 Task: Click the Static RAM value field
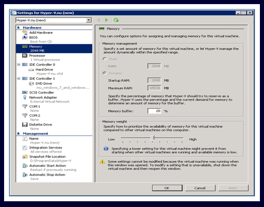[154, 66]
